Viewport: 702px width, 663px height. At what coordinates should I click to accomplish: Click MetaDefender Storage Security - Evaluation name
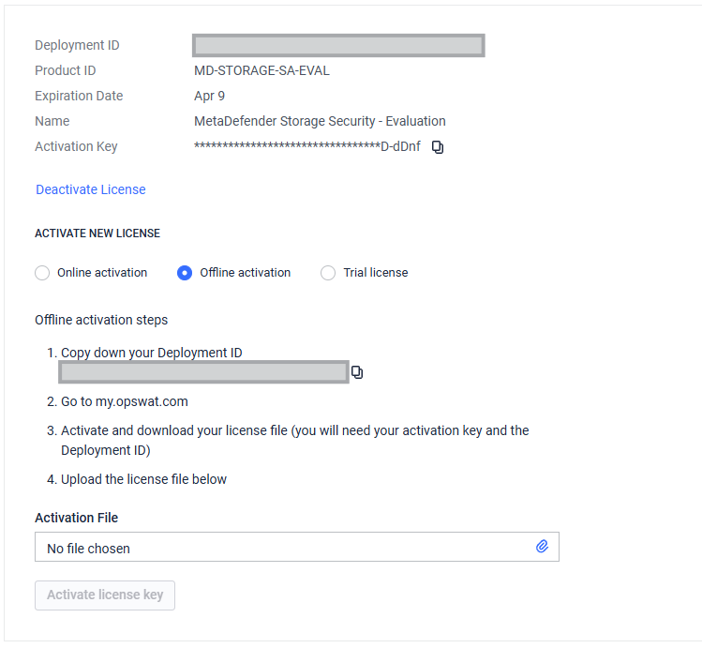pos(320,121)
